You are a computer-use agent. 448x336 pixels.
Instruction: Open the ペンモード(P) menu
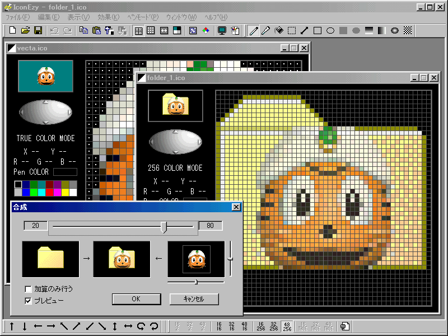pyautogui.click(x=143, y=17)
